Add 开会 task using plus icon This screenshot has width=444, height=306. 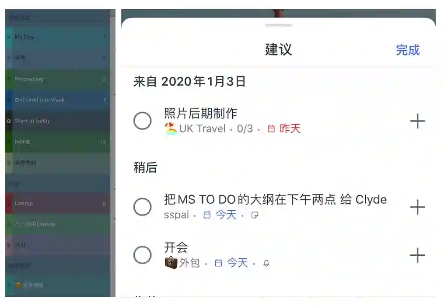(x=417, y=255)
